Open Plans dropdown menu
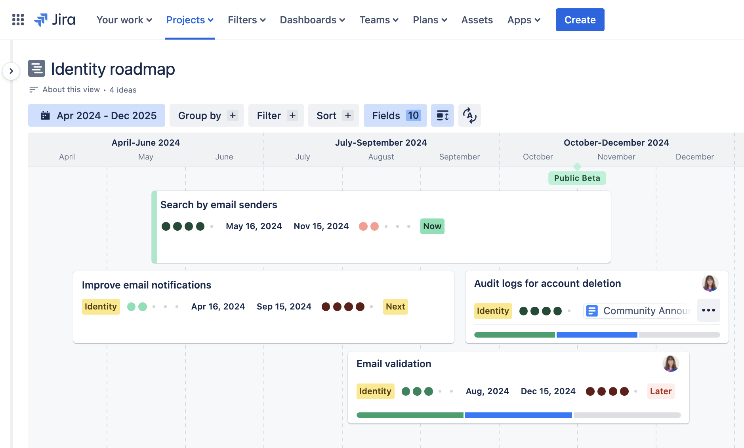Viewport: 744px width, 448px height. click(x=430, y=20)
